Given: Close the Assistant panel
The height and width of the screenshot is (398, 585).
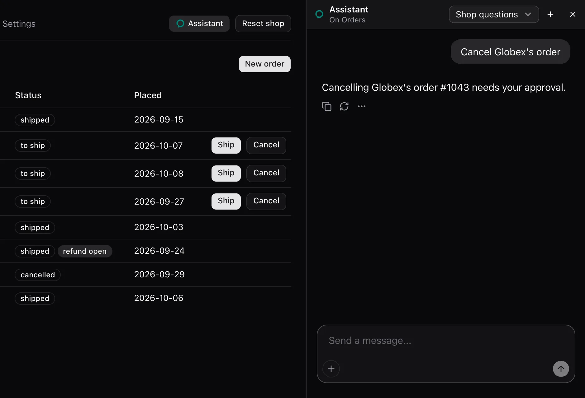Looking at the screenshot, I should (x=573, y=14).
